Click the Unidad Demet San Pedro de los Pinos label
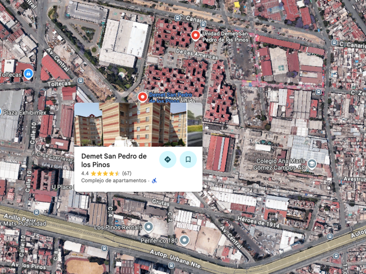The width and height of the screenshot is (366, 274). coord(225,37)
